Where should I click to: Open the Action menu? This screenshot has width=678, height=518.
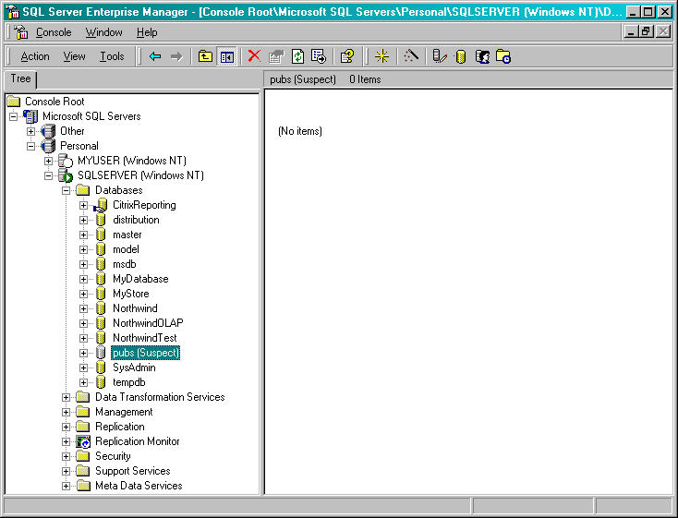pyautogui.click(x=35, y=56)
